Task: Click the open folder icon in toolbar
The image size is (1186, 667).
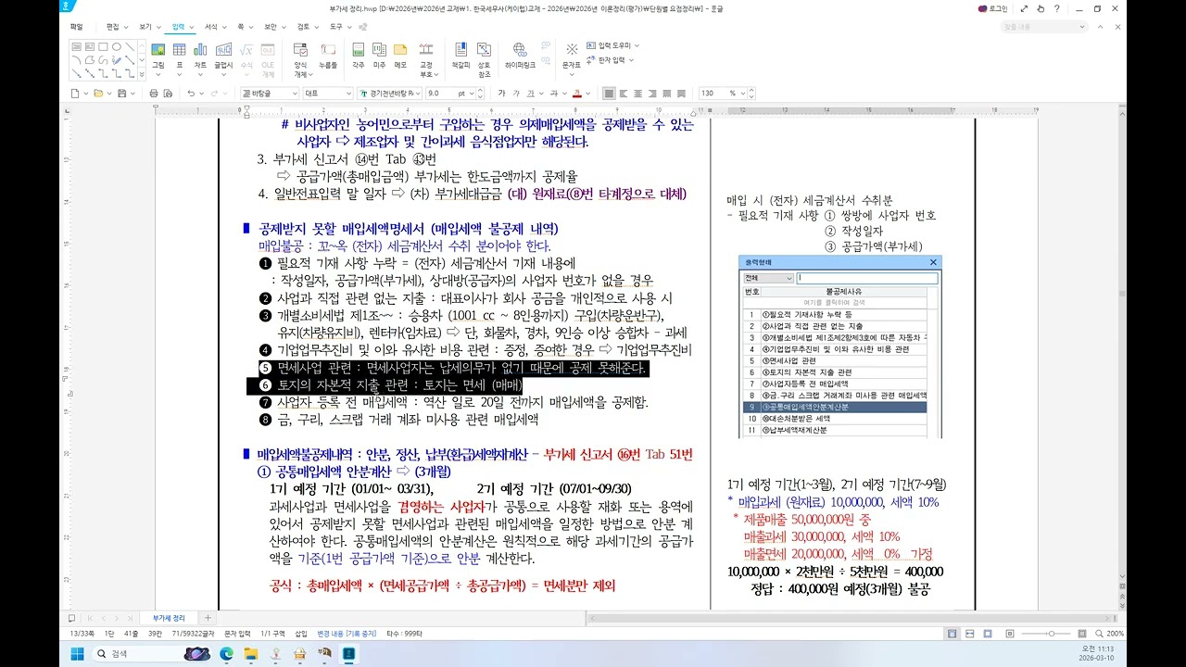Action: 97,93
